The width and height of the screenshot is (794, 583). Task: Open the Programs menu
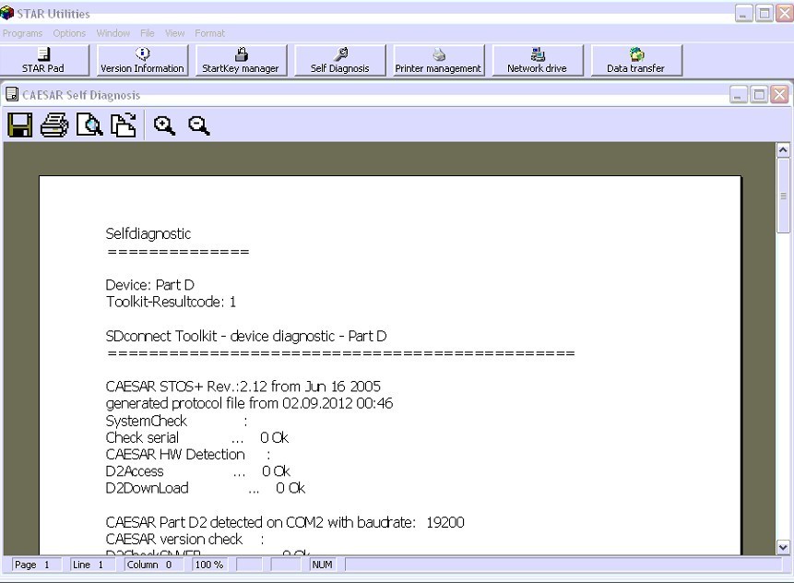click(x=22, y=33)
